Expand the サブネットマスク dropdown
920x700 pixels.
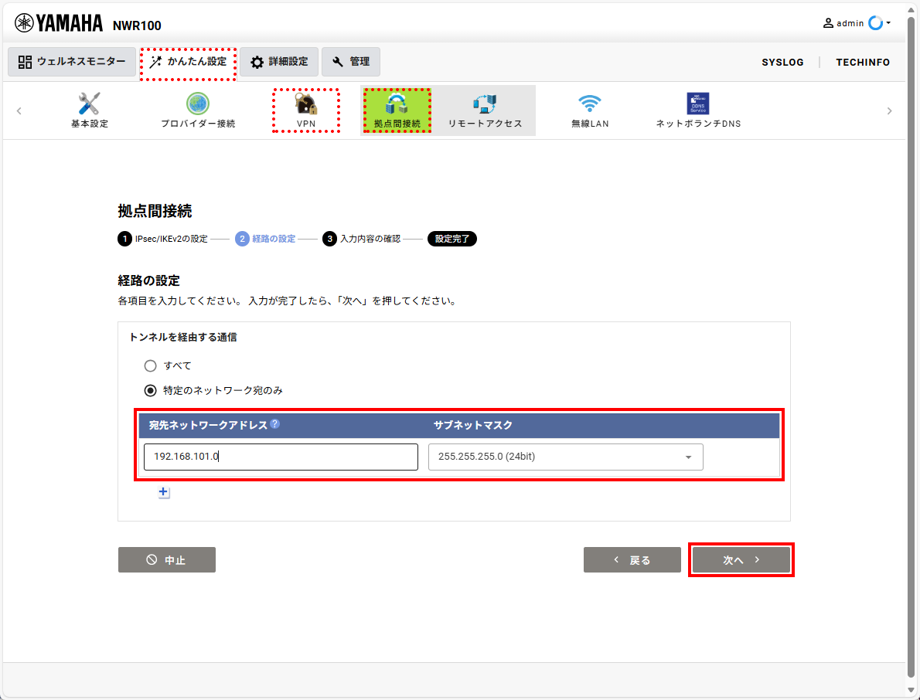[x=566, y=457]
